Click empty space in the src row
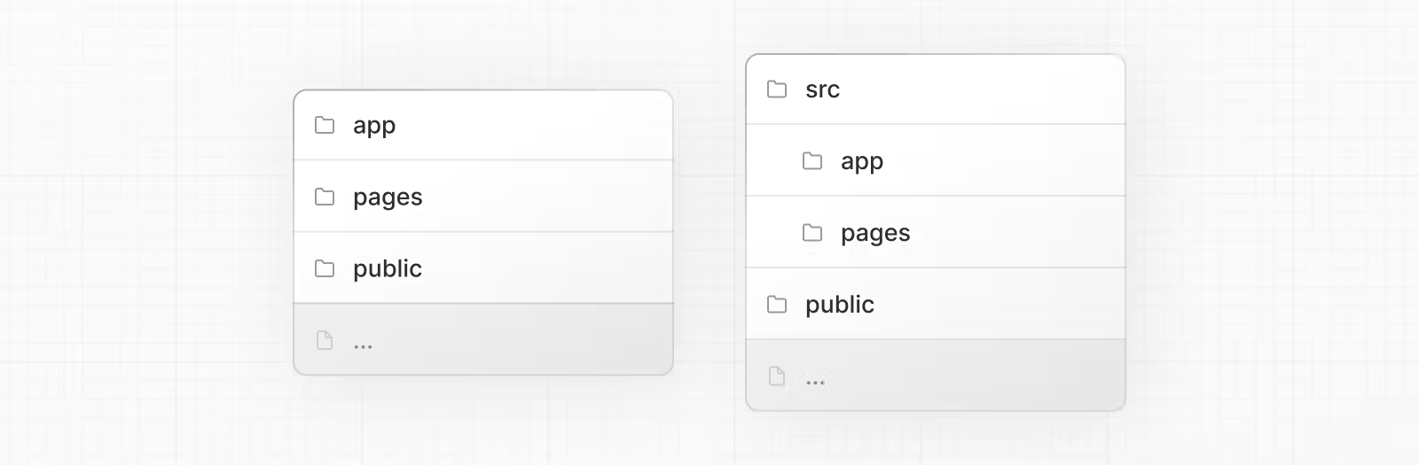1419x465 pixels. click(976, 89)
